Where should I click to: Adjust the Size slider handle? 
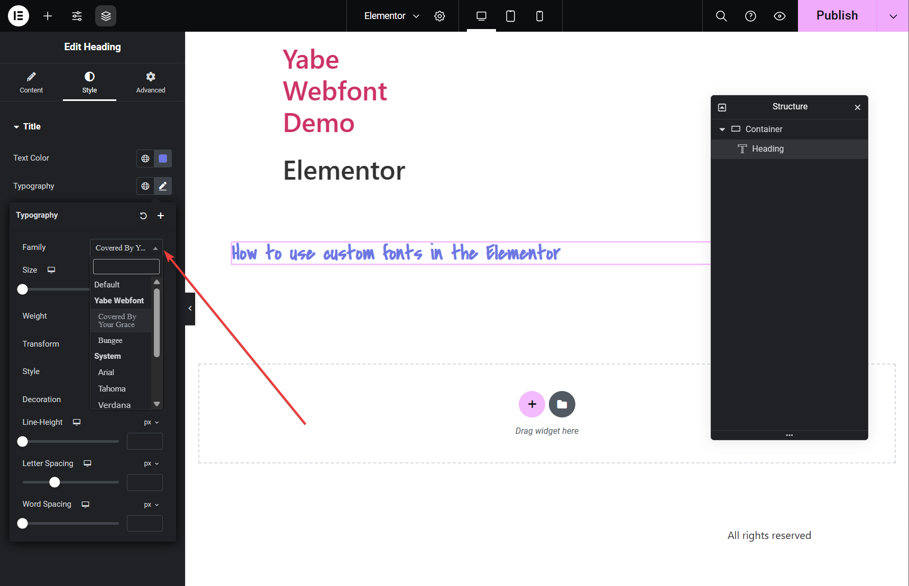(x=22, y=290)
